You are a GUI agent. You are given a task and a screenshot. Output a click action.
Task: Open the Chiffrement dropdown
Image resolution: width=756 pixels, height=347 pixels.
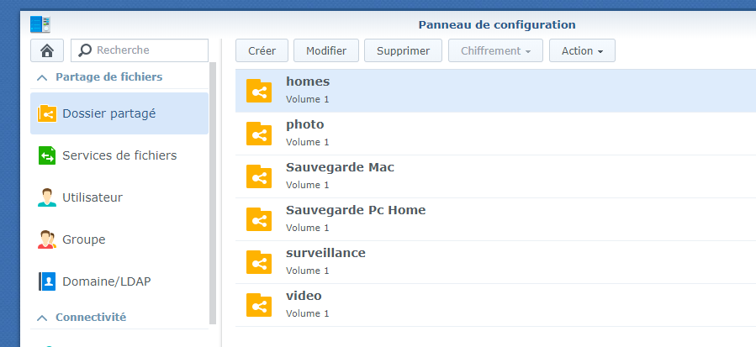[x=495, y=50]
